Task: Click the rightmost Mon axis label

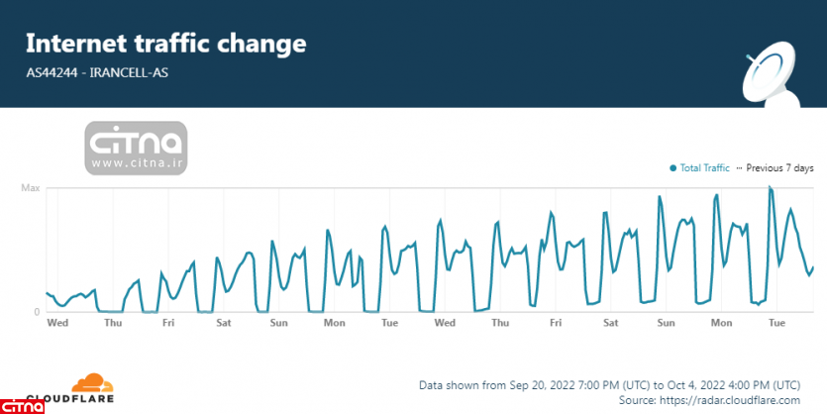Action: (x=721, y=323)
